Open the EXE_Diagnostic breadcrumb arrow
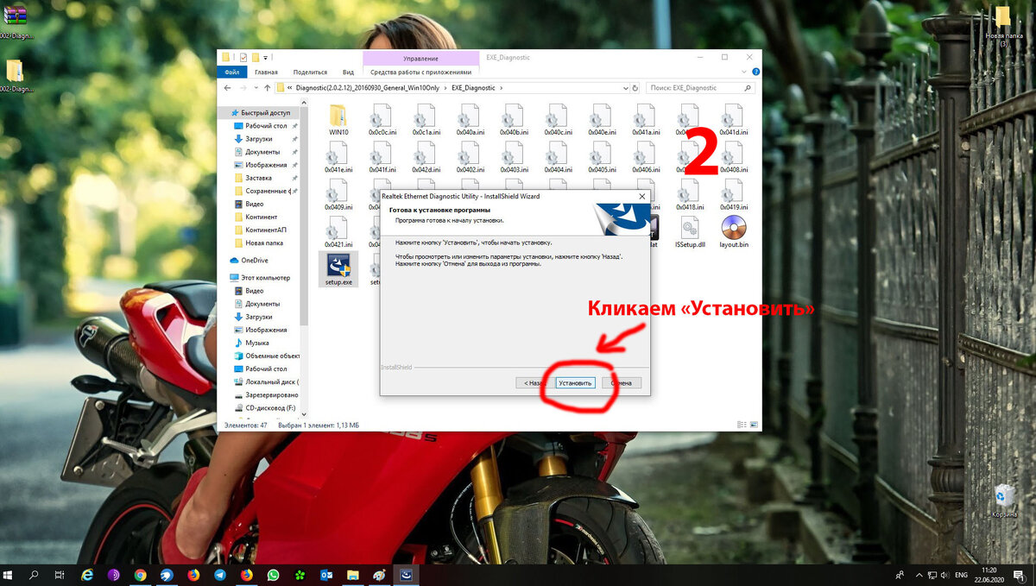Image resolution: width=1036 pixels, height=586 pixels. (502, 87)
